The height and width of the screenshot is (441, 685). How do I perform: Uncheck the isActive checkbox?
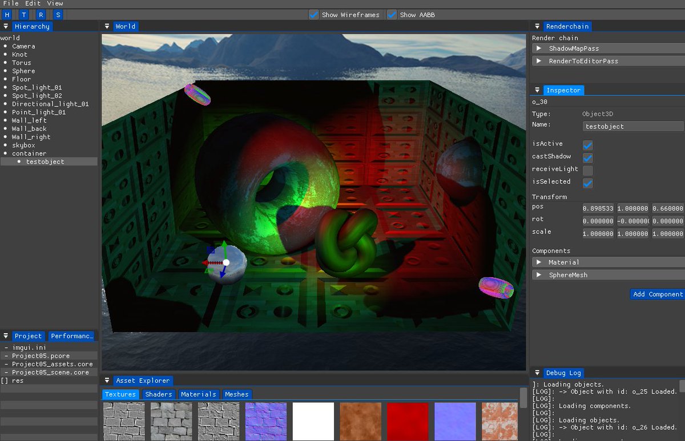[x=587, y=145]
